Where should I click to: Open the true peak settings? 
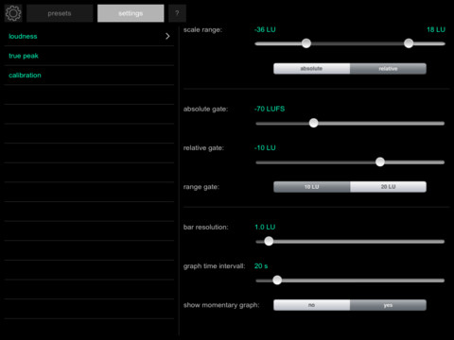(x=24, y=56)
